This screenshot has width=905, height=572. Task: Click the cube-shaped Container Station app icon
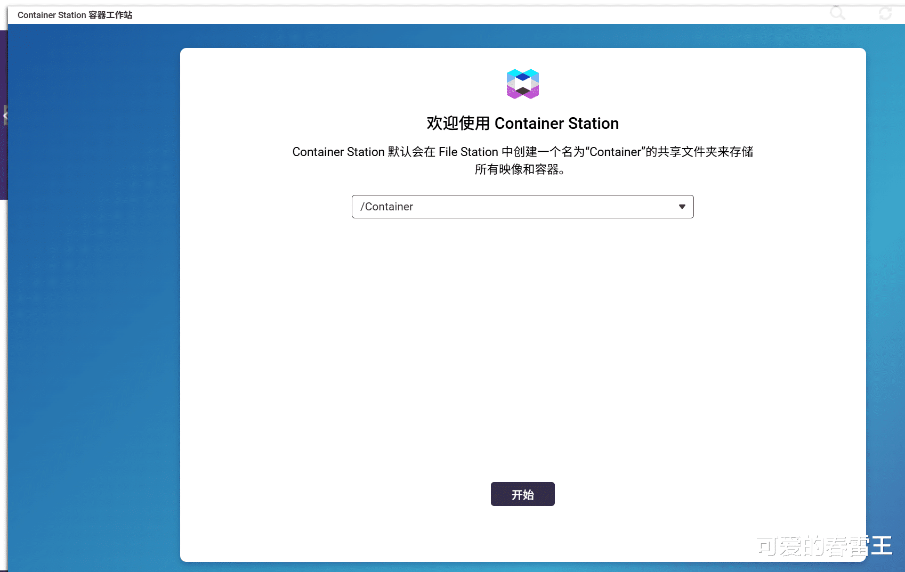coord(522,84)
